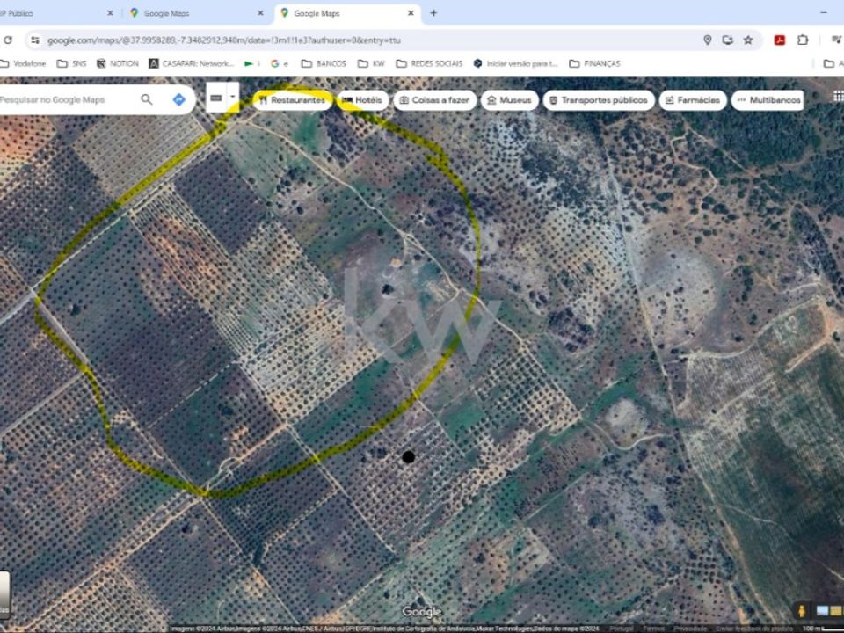The height and width of the screenshot is (633, 844).
Task: Toggle the 100 m map scale
Action: click(x=823, y=629)
